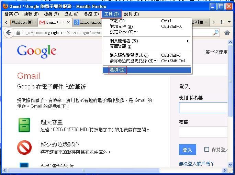Focus the 使用者名稱 input field
The image size is (235, 175).
point(203,108)
